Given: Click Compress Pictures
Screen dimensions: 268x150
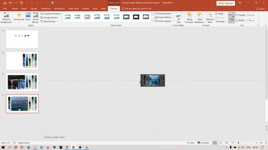Looking at the screenshot, I should 50,14.
